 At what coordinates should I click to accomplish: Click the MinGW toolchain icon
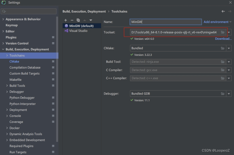point(66,26)
